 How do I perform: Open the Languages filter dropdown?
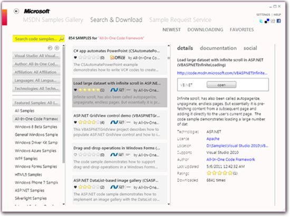pos(36,81)
